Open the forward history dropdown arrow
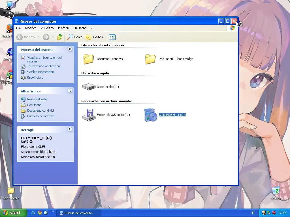 tap(53, 37)
